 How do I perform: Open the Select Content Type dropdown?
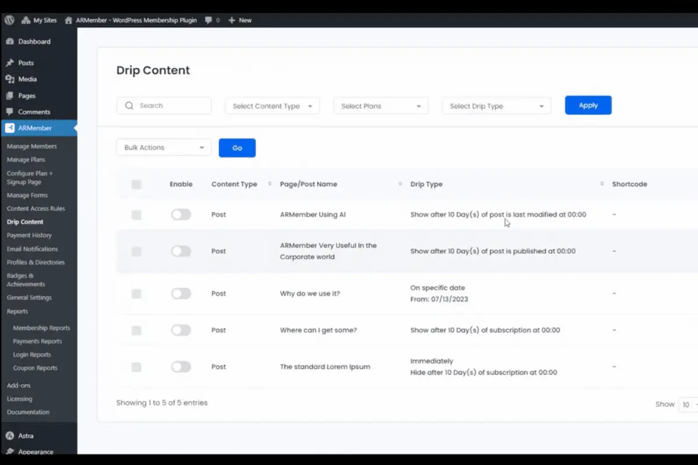[x=272, y=106]
